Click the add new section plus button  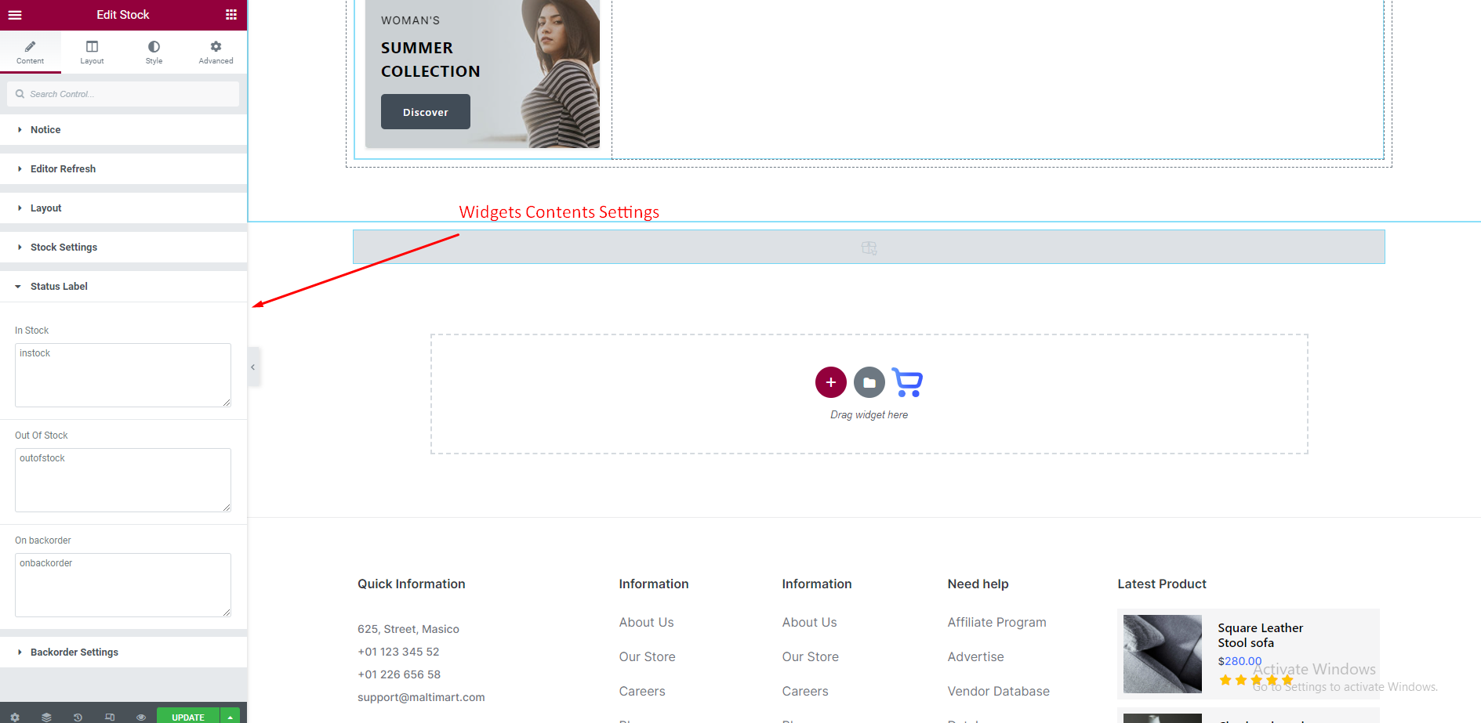pos(830,382)
